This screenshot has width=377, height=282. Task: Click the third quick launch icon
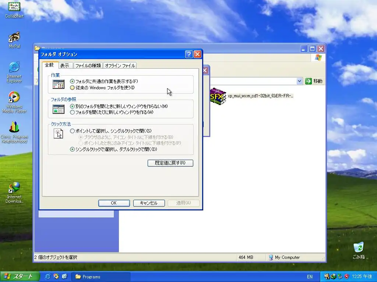(x=64, y=276)
